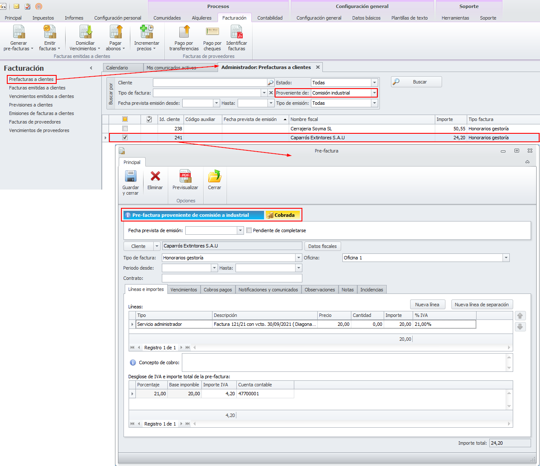
Task: Uncheck the Caparrós Extintores row checkbox
Action: (x=125, y=138)
